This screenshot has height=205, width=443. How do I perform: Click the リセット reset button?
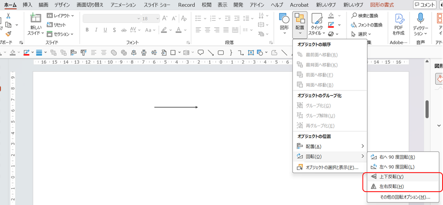tap(56, 25)
